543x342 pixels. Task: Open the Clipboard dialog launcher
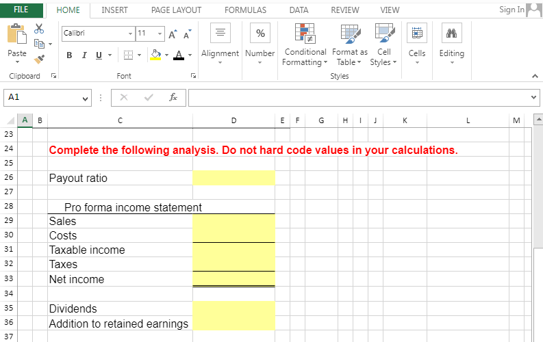[x=53, y=76]
